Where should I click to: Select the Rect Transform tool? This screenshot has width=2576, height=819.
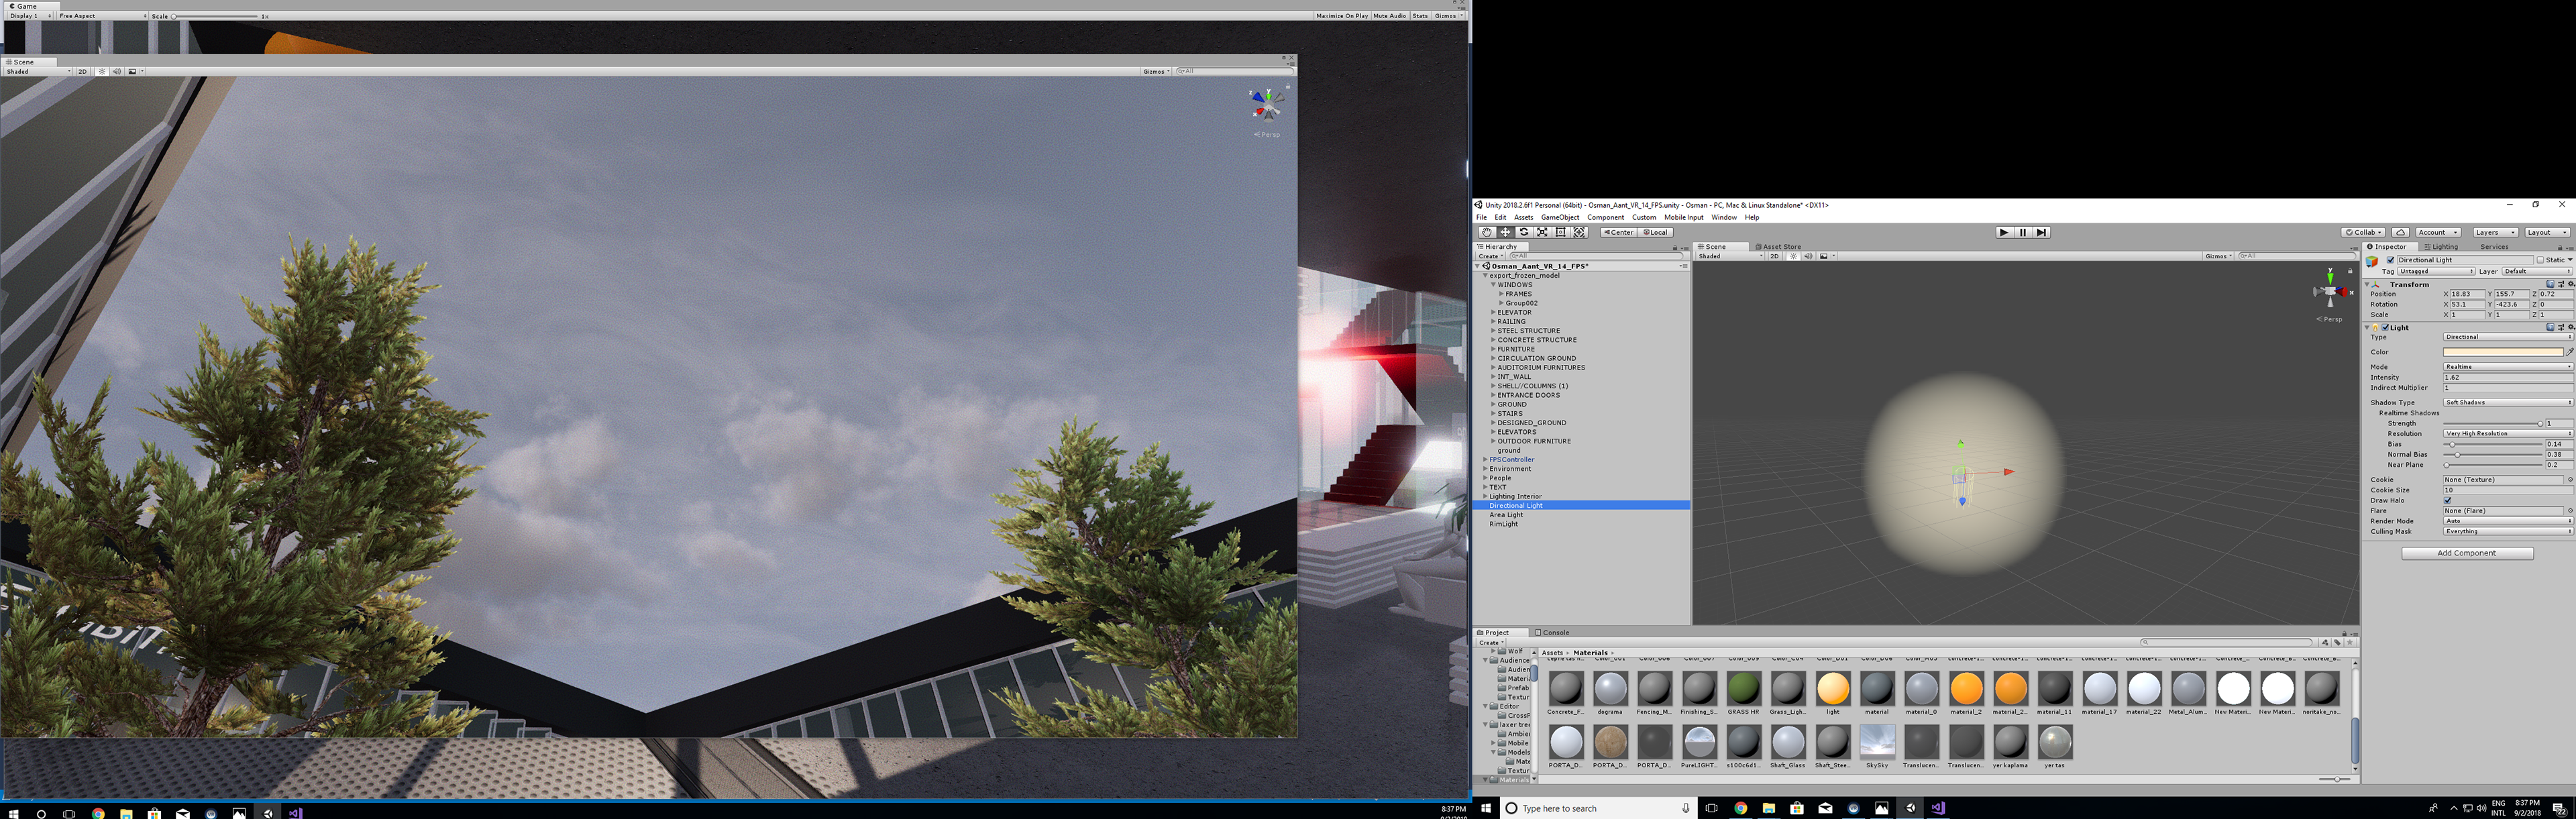(x=1560, y=232)
